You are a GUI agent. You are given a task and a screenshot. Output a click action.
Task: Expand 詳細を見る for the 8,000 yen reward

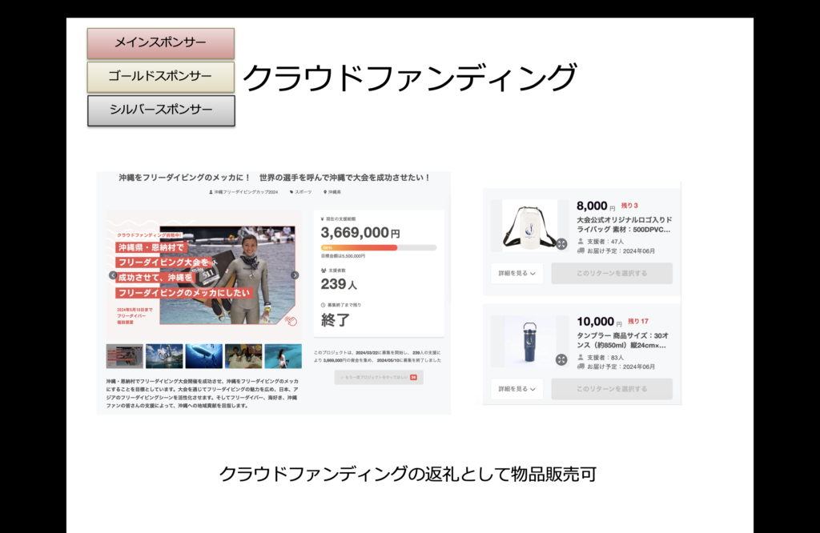point(517,274)
